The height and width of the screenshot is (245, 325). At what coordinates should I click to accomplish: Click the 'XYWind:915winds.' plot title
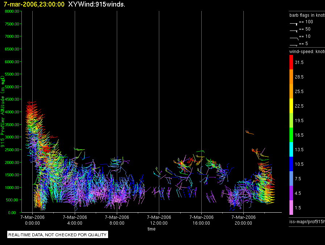96,4
